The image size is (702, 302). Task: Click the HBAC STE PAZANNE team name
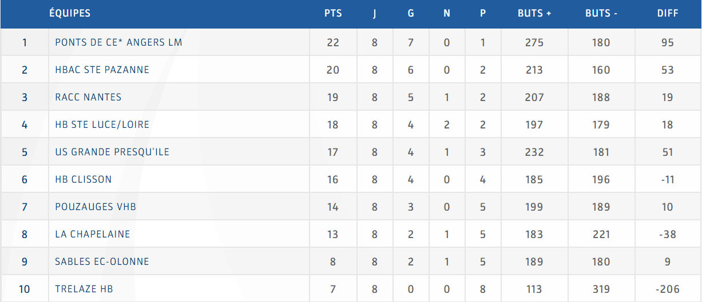102,70
